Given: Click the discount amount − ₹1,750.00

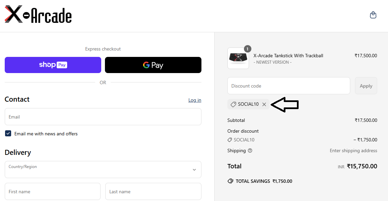Looking at the screenshot, I should (365, 140).
